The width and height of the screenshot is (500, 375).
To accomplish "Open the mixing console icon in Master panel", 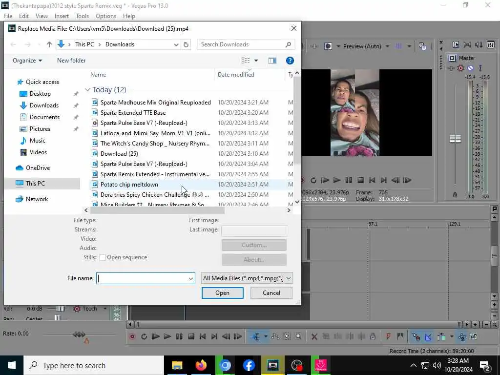I will click(491, 44).
